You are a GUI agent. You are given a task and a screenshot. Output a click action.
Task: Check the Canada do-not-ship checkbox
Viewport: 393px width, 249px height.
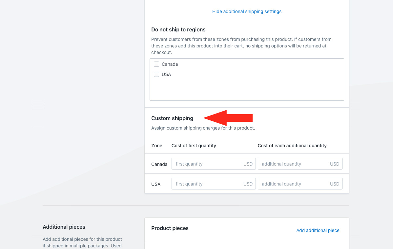click(156, 64)
